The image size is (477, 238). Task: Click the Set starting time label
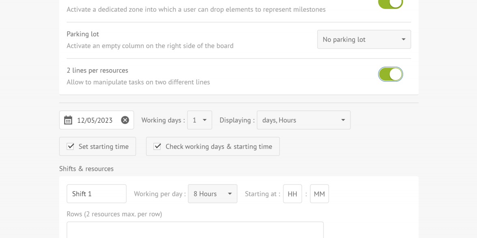103,147
